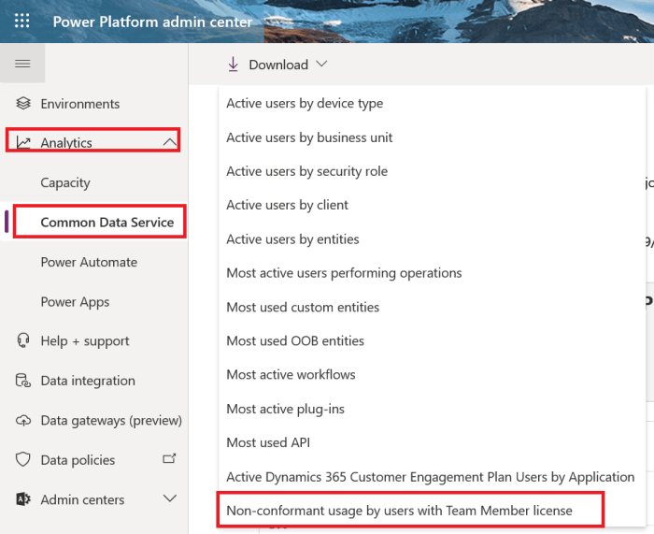Click the Data integration icon
Image resolution: width=654 pixels, height=534 pixels.
click(x=23, y=381)
